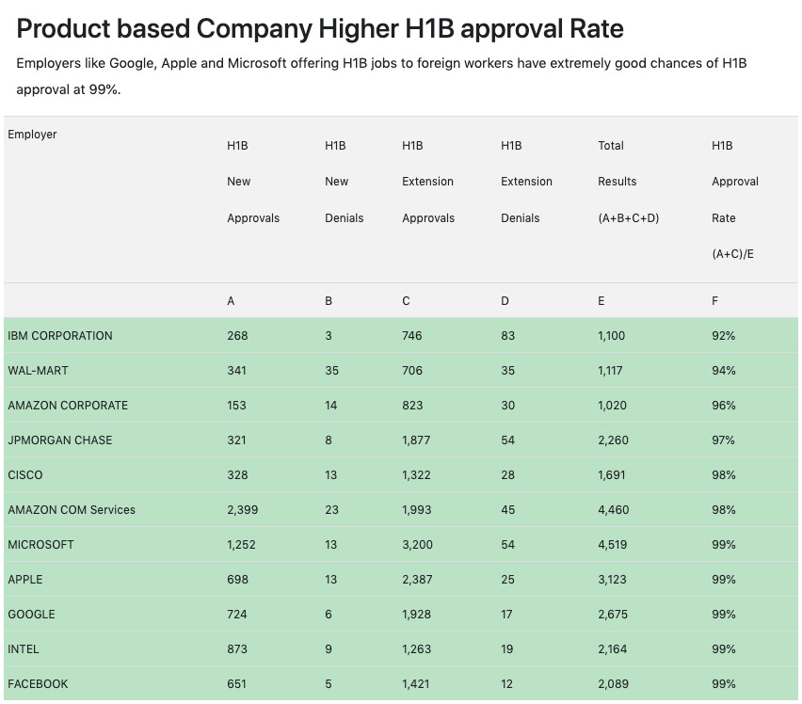Click Cisco's total results "1,691"
This screenshot has width=802, height=704.
coord(612,475)
